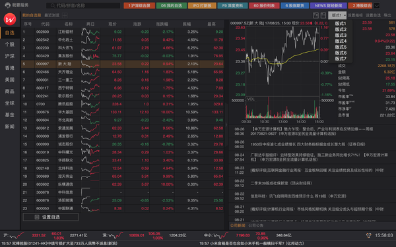The width and height of the screenshot is (396, 247).
Task: Click the IPO 打新股 shortcut button
Action: point(202,5)
